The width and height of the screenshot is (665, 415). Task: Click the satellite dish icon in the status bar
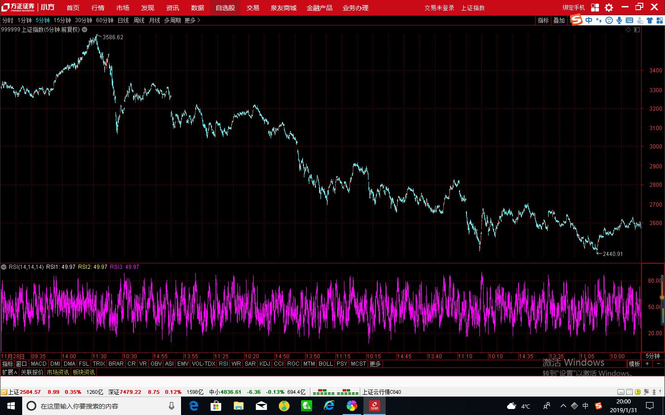point(646,392)
